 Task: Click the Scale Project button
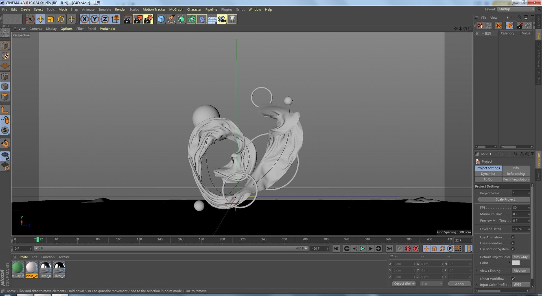[504, 199]
